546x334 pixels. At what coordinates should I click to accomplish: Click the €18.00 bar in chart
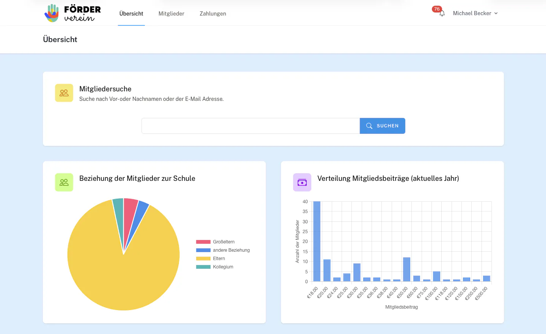tap(317, 241)
